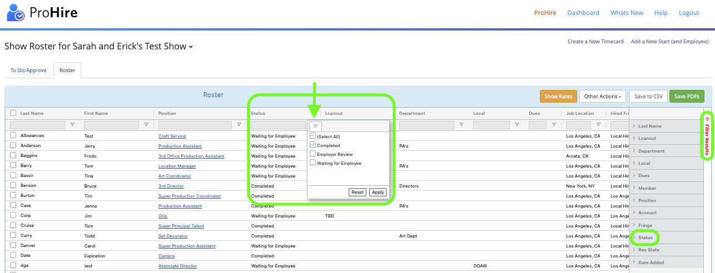Image resolution: width=715 pixels, height=273 pixels.
Task: Apply the Status filter
Action: pyautogui.click(x=378, y=193)
